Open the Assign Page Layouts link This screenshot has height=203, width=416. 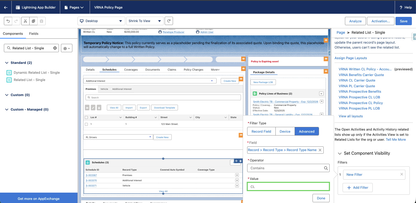pyautogui.click(x=351, y=58)
